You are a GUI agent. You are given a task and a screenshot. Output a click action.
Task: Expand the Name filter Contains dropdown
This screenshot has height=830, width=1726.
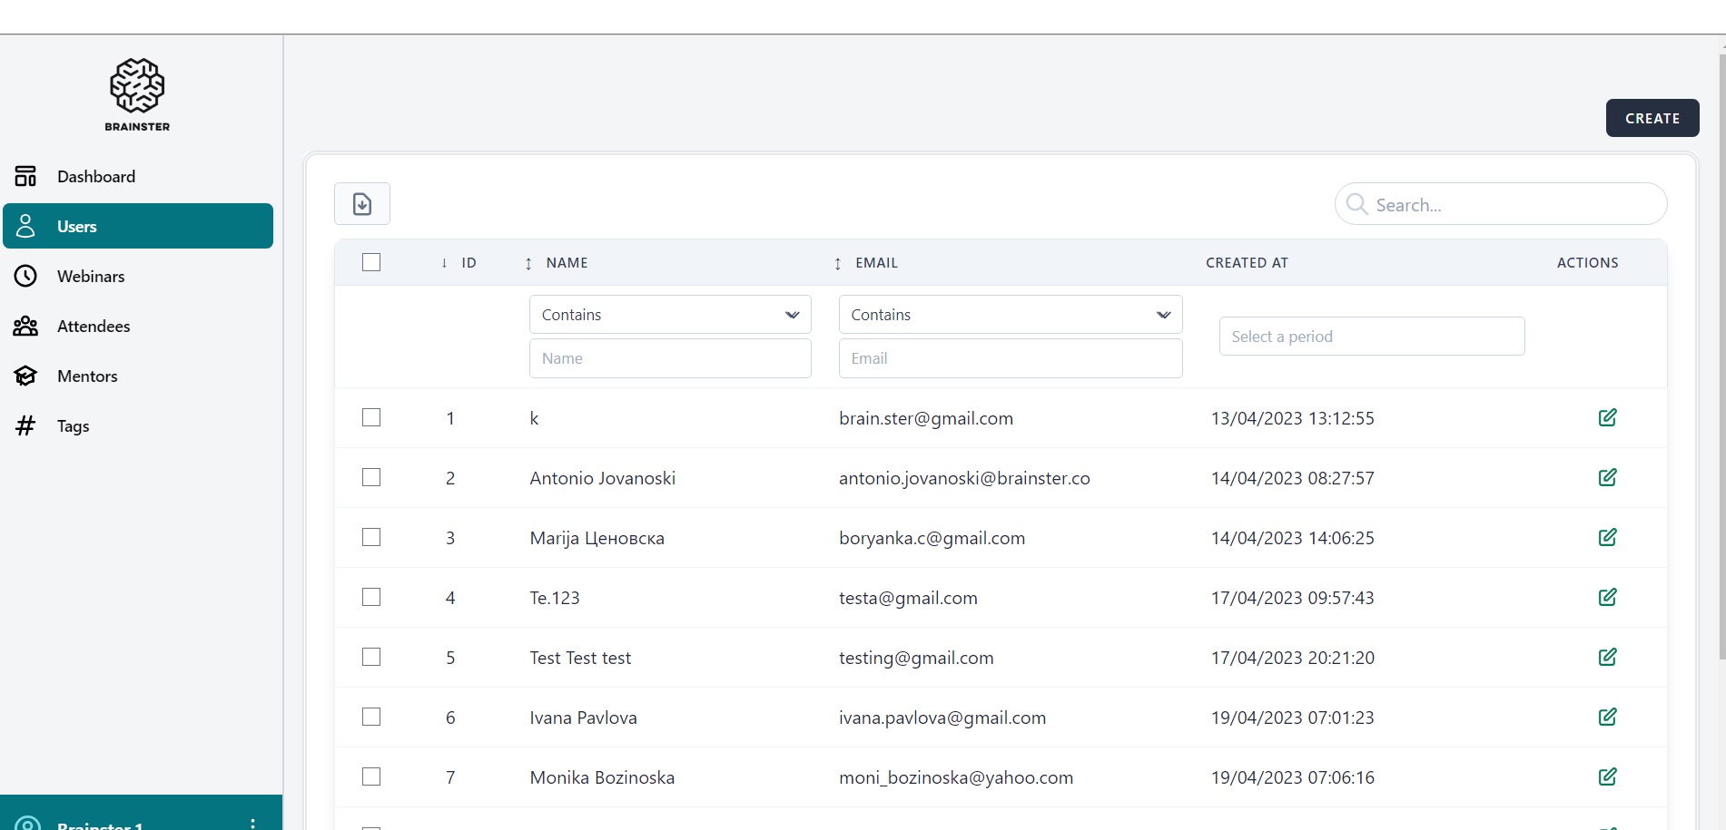coord(669,315)
